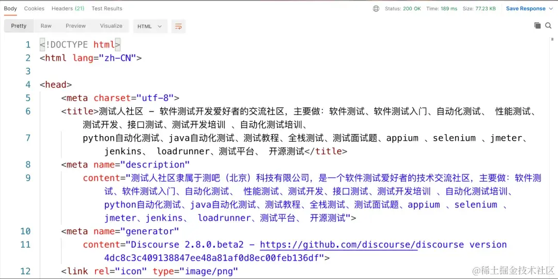
Task: Click the <head> tag on line 4
Action: click(x=56, y=85)
